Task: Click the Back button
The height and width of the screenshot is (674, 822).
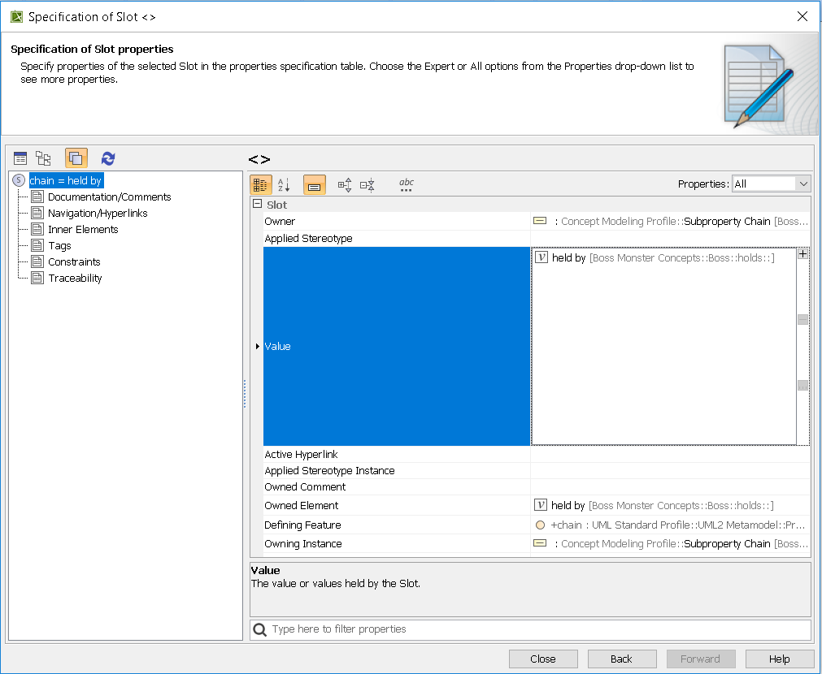Action: pos(622,659)
